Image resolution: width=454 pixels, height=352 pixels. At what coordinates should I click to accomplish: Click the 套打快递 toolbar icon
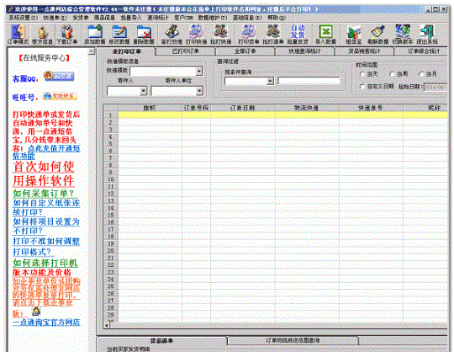coord(172,35)
